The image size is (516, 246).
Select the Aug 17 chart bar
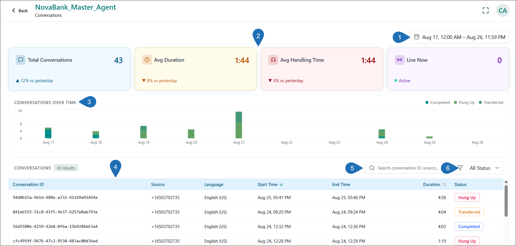click(48, 133)
